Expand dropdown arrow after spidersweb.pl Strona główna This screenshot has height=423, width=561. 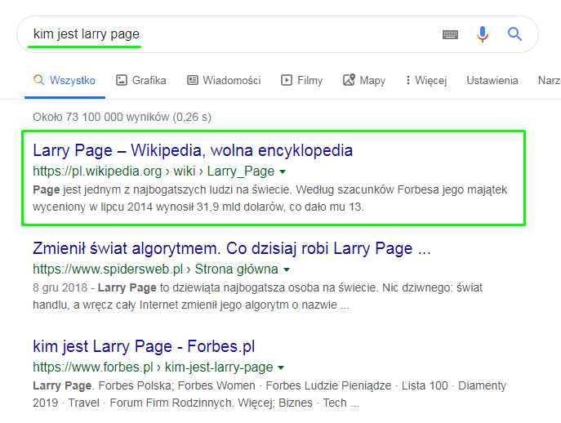(x=287, y=269)
